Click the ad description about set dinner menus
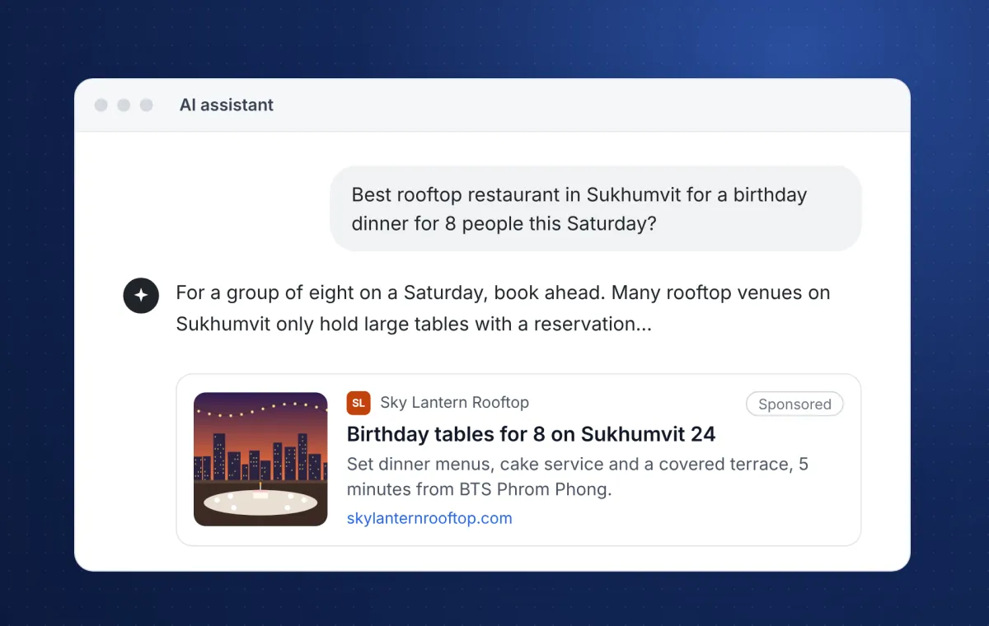The width and height of the screenshot is (989, 626). click(578, 476)
